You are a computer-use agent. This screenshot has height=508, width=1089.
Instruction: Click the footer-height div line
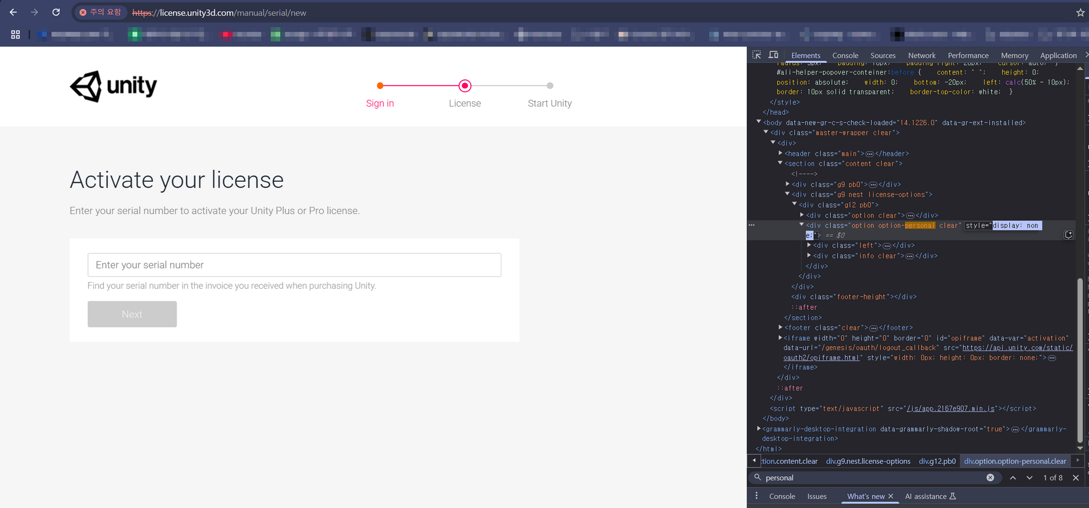pos(854,297)
